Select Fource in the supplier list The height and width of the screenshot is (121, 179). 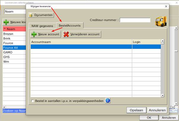coord(14,43)
